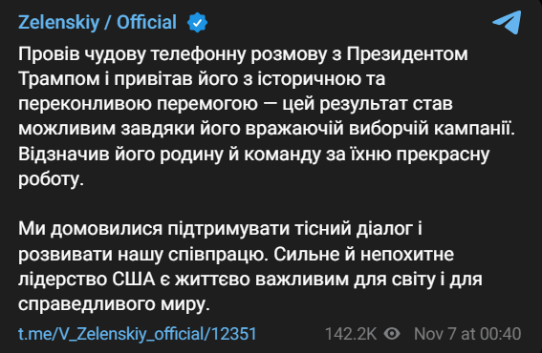Click the word Провів starting the message
The height and width of the screenshot is (353, 542).
(x=49, y=54)
